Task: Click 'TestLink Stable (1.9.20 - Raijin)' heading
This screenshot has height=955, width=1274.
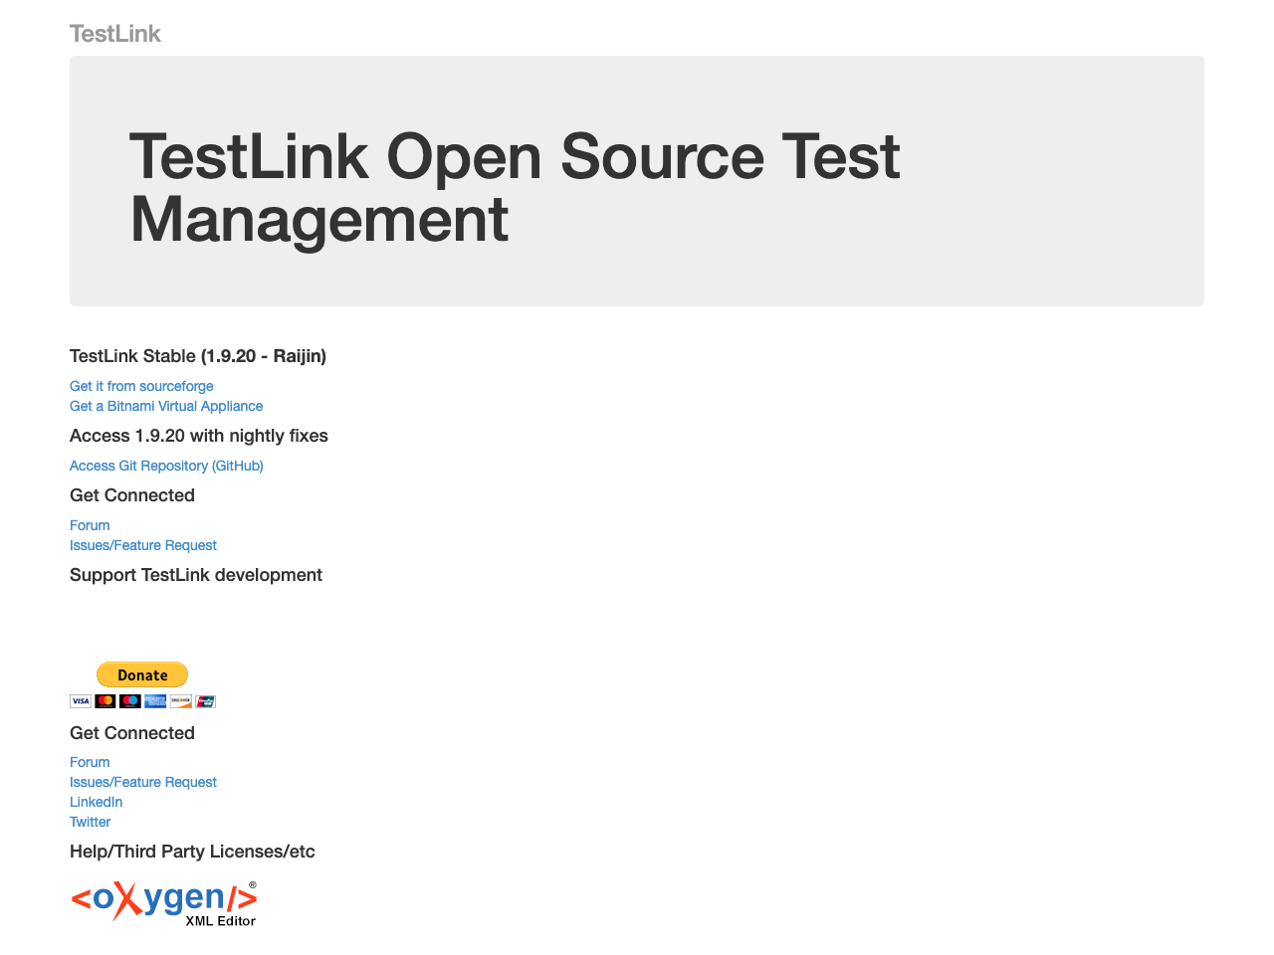Action: (198, 356)
